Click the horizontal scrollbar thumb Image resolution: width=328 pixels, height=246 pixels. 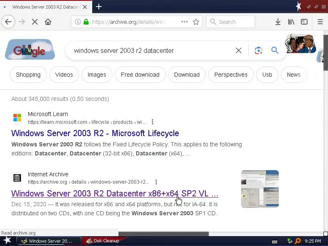(164, 234)
